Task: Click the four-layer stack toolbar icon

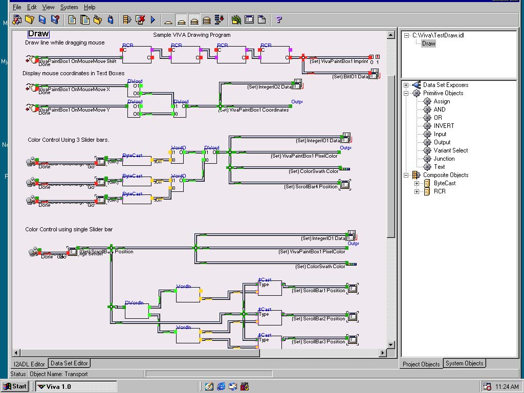Action: coord(207,20)
